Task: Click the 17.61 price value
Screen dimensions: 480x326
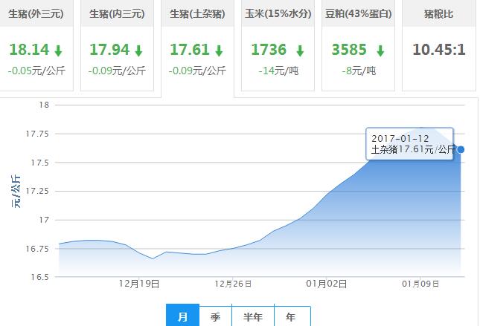Action: (190, 50)
